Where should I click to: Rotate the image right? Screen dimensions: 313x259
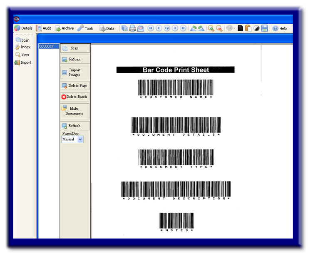click(201, 28)
